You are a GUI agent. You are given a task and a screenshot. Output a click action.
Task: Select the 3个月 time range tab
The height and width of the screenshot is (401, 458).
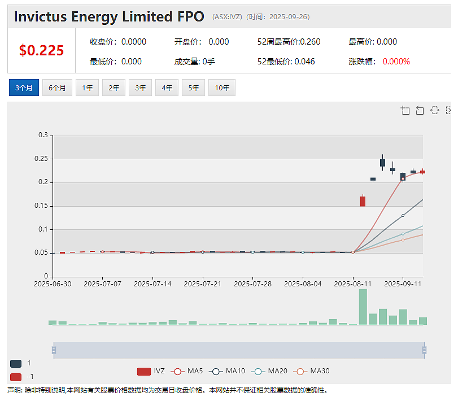point(24,88)
